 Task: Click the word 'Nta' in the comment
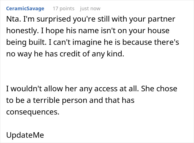coord(11,20)
